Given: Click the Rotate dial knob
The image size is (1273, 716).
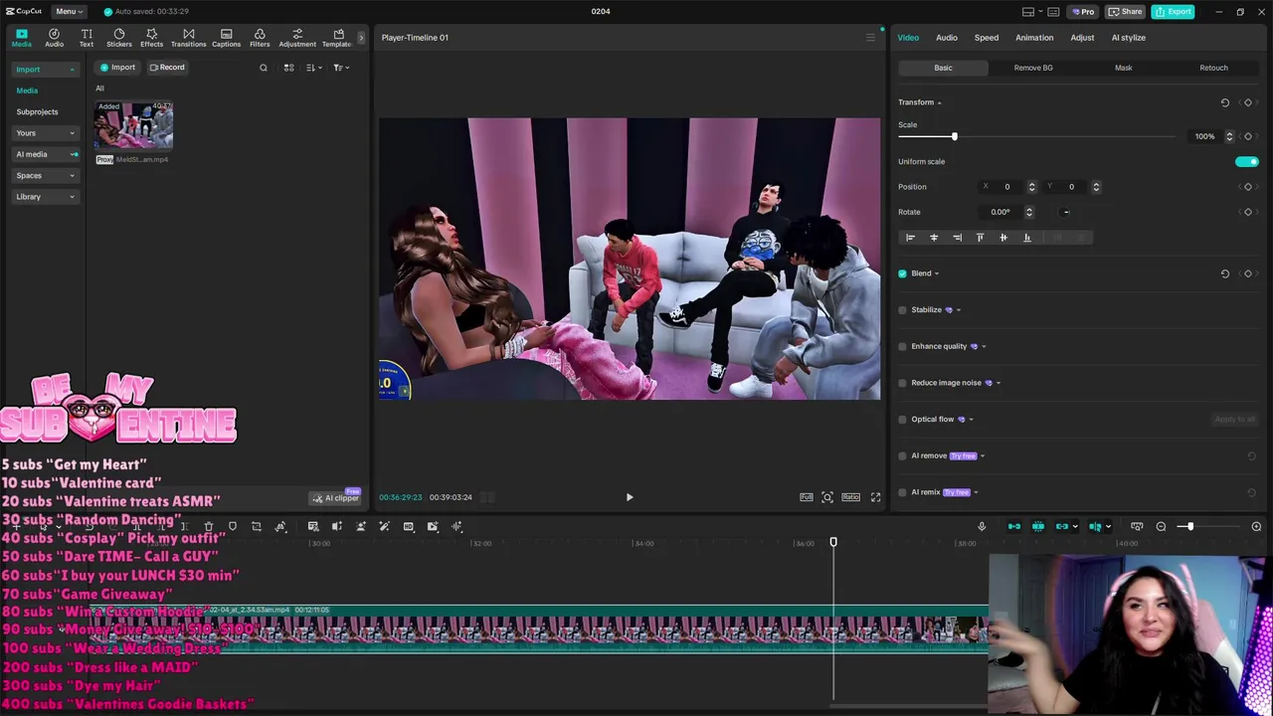Looking at the screenshot, I should click(x=1065, y=212).
